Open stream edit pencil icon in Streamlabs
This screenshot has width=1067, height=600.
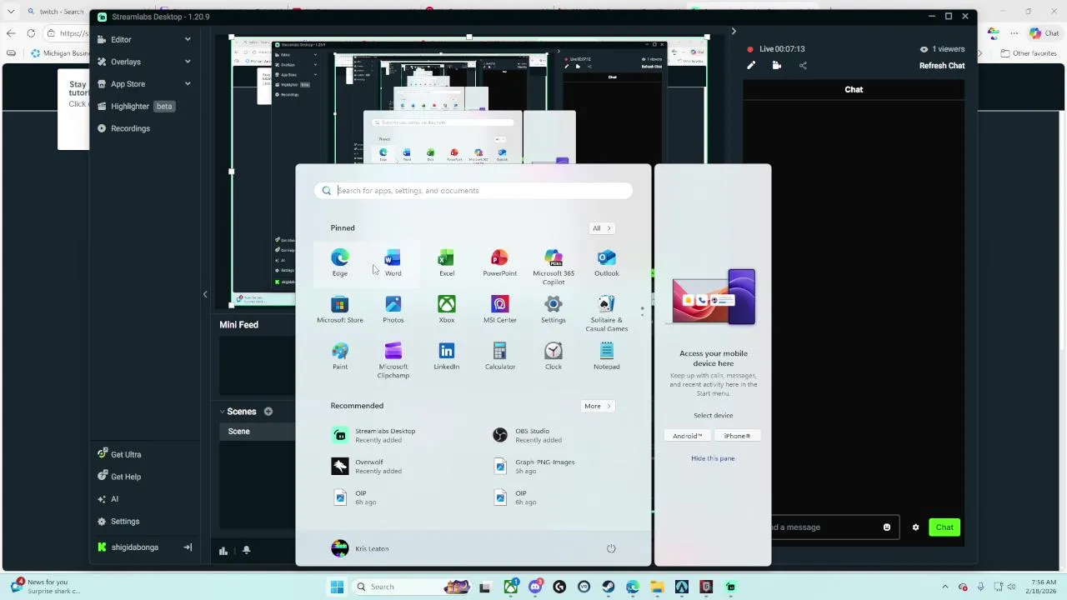(x=751, y=65)
